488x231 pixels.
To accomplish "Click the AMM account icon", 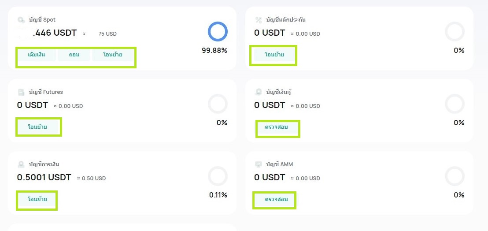I will [259, 164].
